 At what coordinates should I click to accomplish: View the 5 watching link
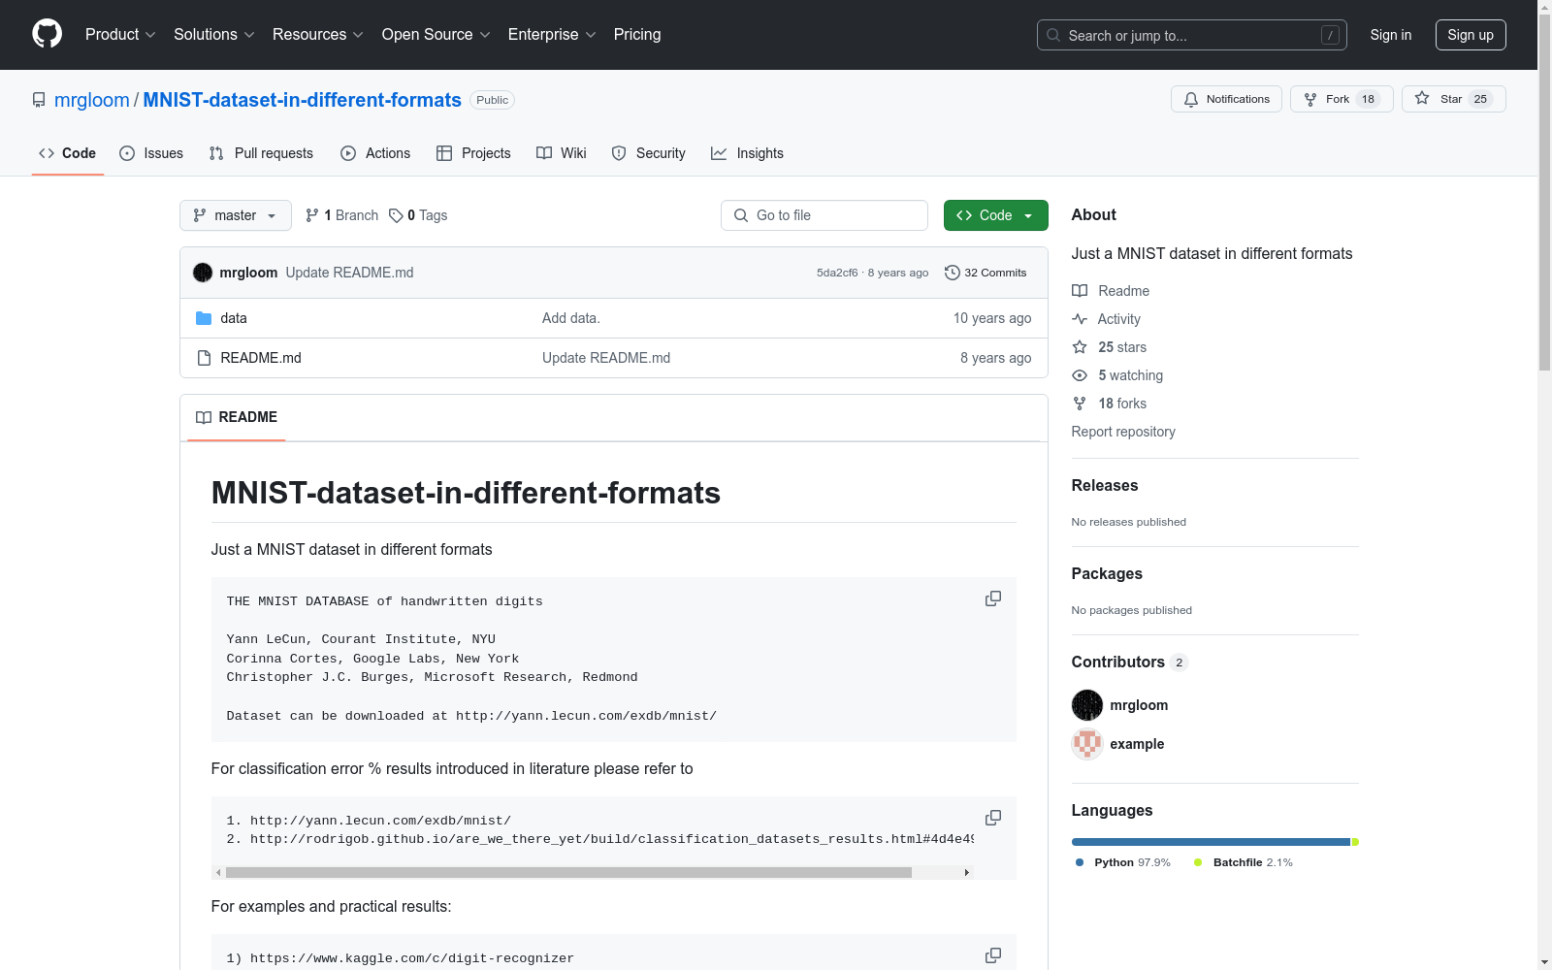pyautogui.click(x=1117, y=375)
